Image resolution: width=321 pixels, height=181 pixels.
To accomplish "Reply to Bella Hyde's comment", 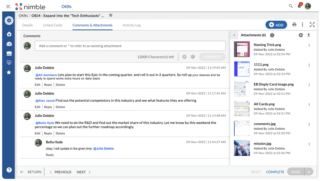I will click(x=50, y=155).
